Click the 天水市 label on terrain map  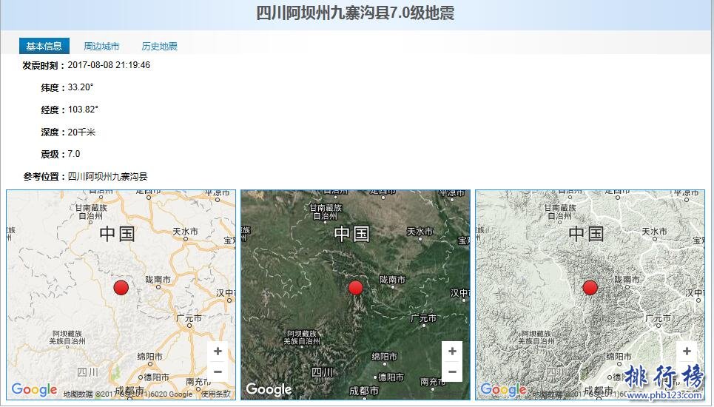click(x=654, y=232)
